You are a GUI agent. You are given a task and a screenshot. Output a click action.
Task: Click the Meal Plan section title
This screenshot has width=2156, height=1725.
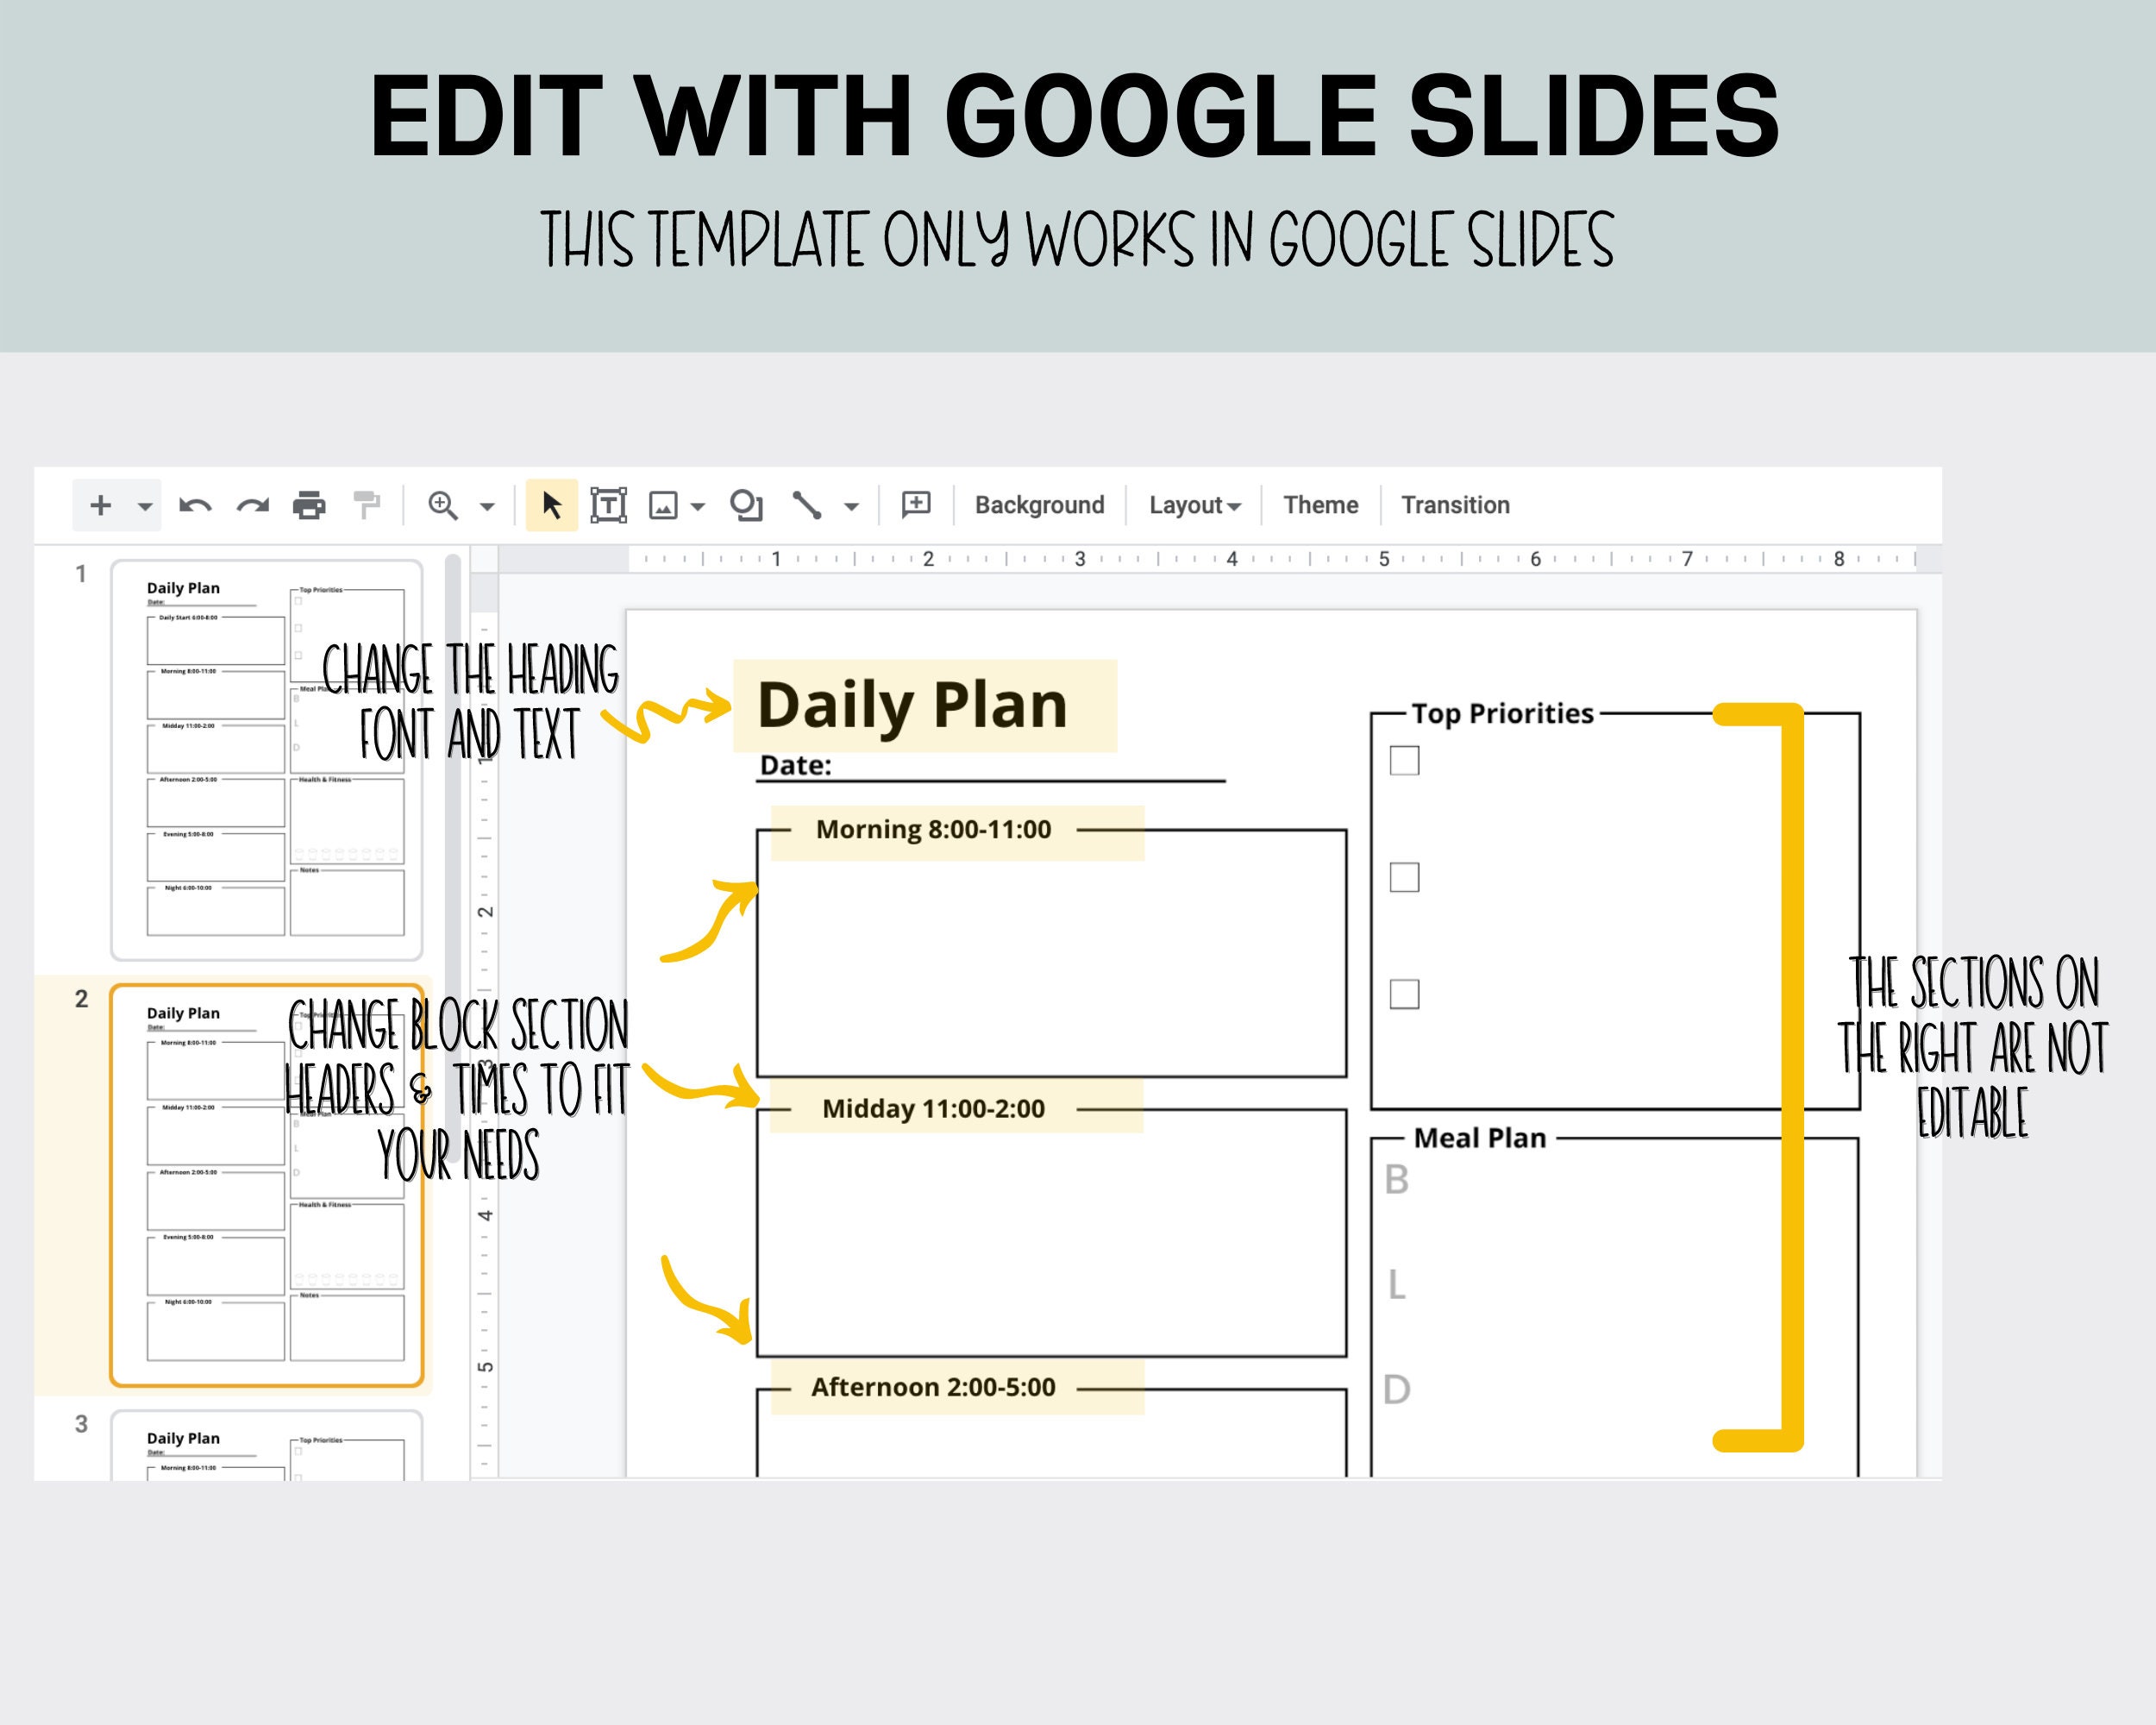click(1480, 1138)
